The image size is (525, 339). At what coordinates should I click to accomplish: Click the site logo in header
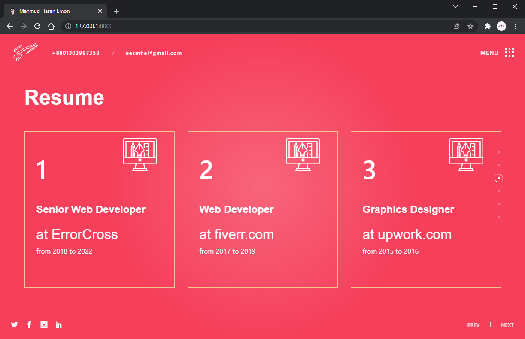(26, 52)
